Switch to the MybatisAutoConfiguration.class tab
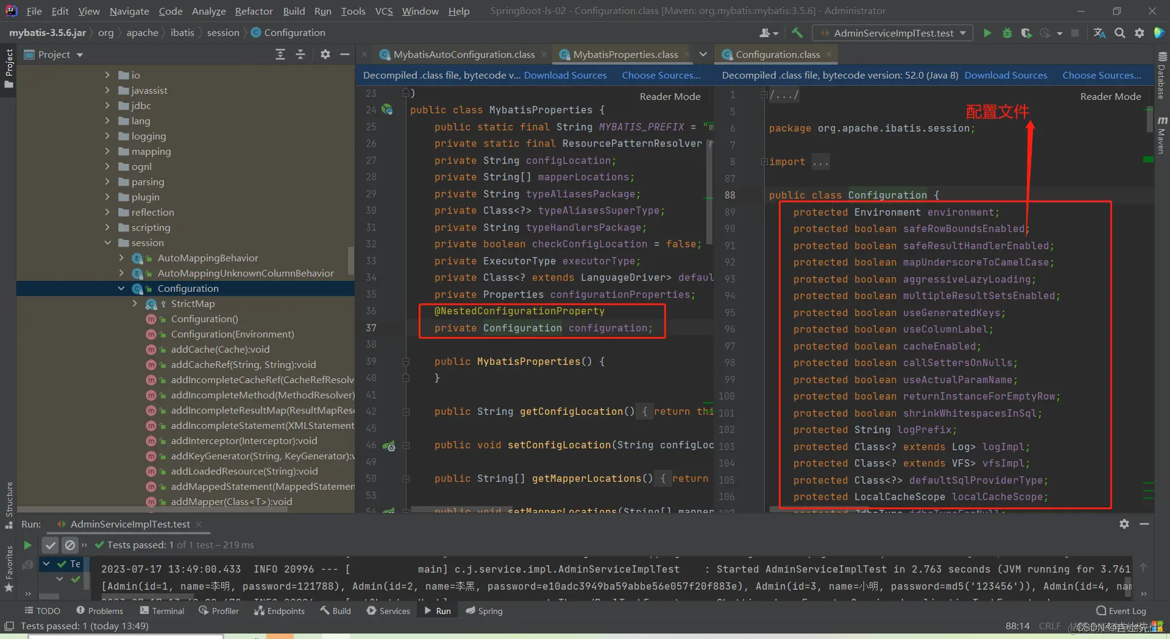 [x=463, y=54]
